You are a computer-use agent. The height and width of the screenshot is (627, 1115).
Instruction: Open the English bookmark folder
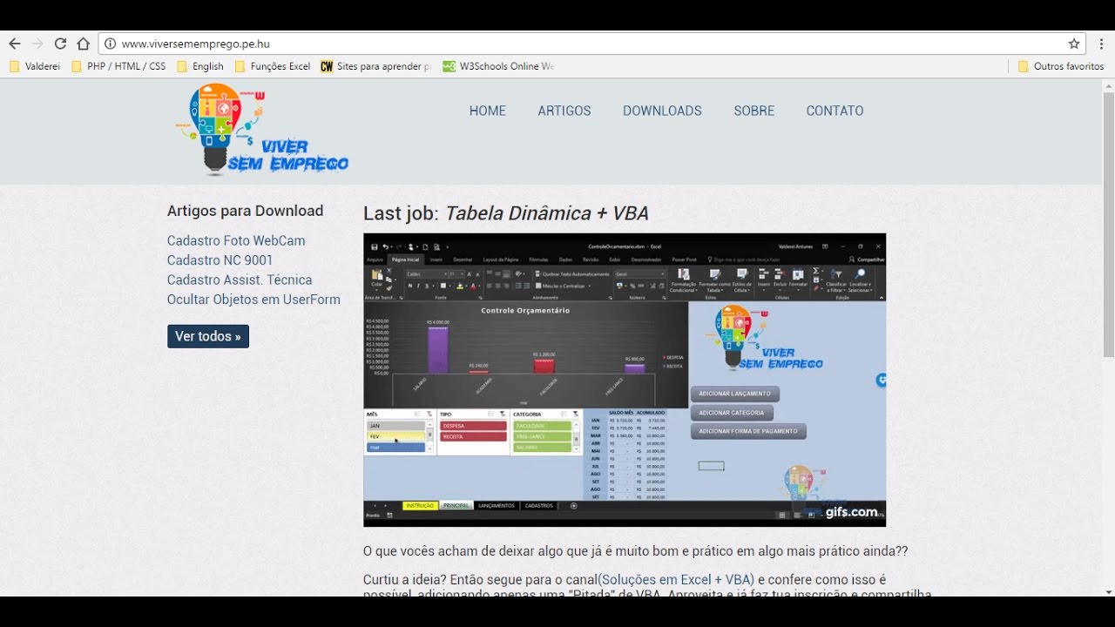pyautogui.click(x=200, y=66)
